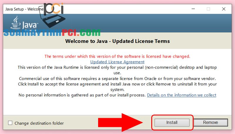This screenshot has height=134, width=235.
Task: Click the "Click Install to accept" instruction sentence
Action: click(117, 84)
